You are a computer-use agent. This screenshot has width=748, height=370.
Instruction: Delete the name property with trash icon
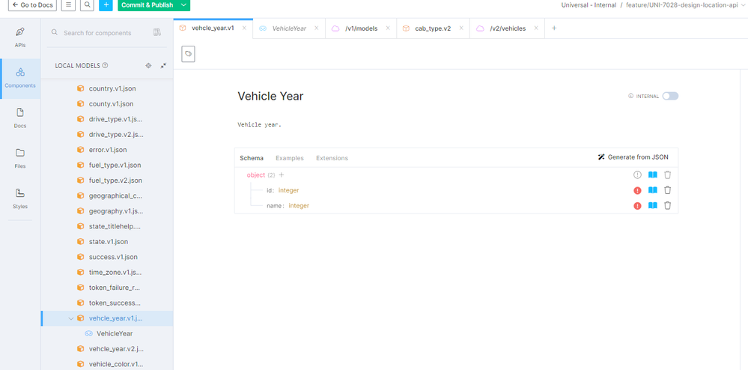click(x=667, y=205)
